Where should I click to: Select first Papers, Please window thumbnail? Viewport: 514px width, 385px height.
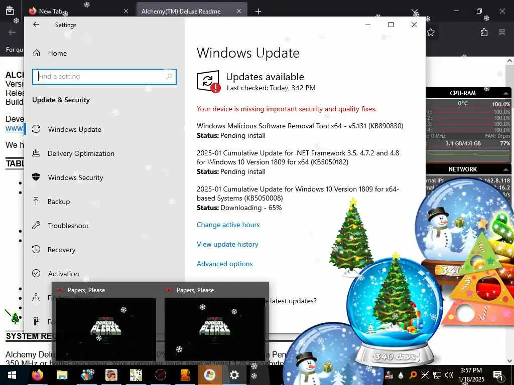[x=105, y=323]
